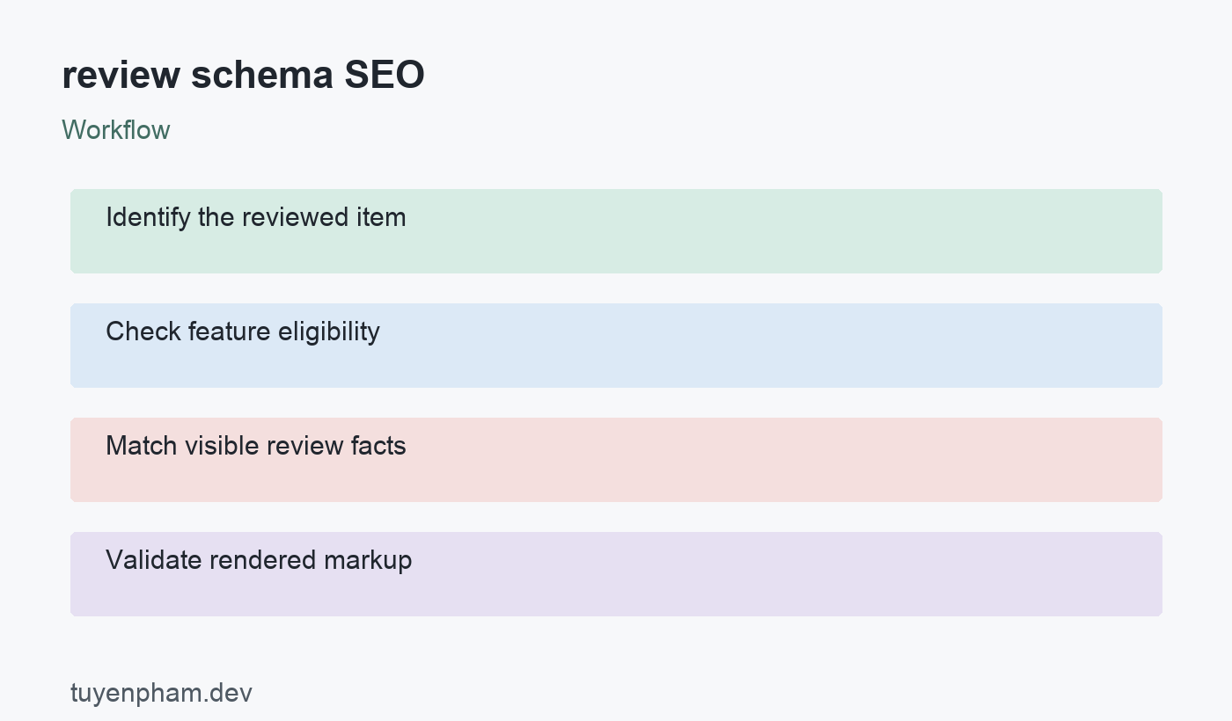The height and width of the screenshot is (721, 1232).
Task: Click the "tuyenpham.dev" footer text
Action: [161, 693]
